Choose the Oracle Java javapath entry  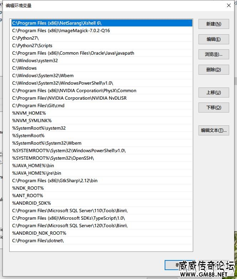73,53
